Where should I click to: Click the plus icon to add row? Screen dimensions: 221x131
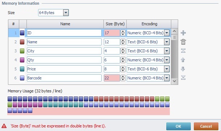point(183,33)
